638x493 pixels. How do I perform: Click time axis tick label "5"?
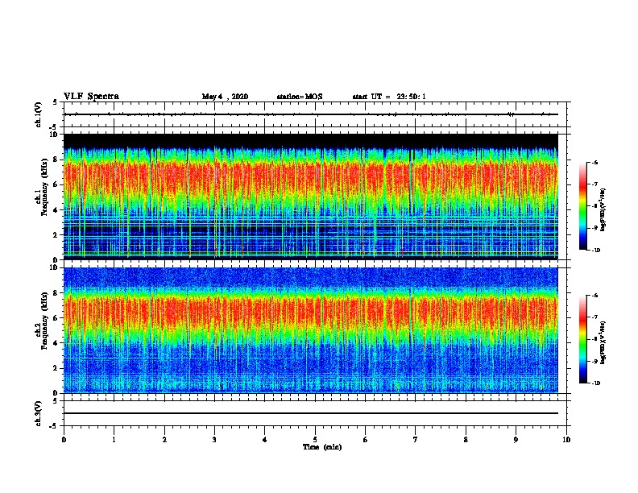315,440
